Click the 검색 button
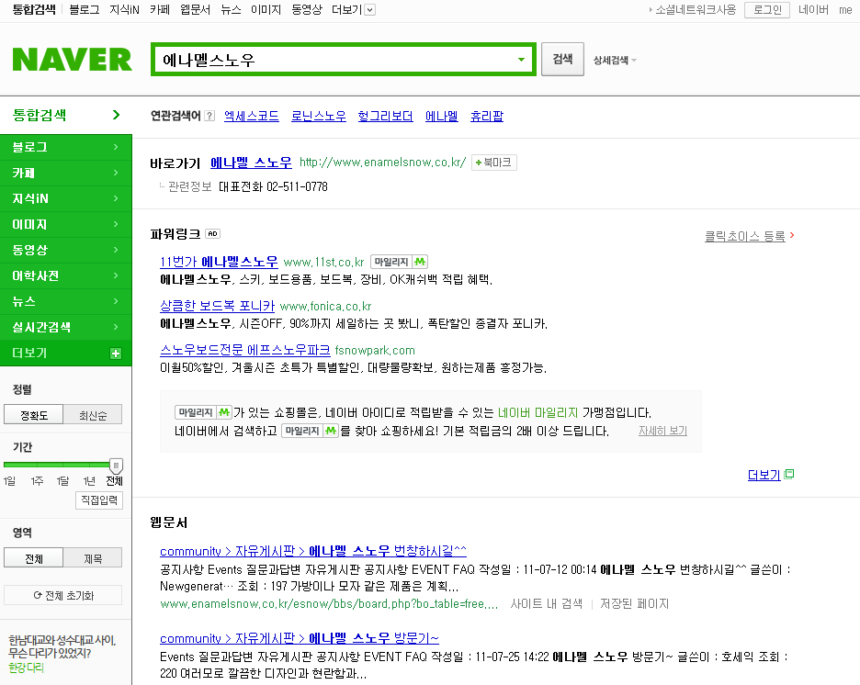 coord(562,59)
